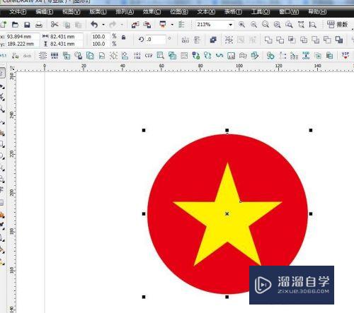
Task: Click the Import icon
Action: point(135,25)
